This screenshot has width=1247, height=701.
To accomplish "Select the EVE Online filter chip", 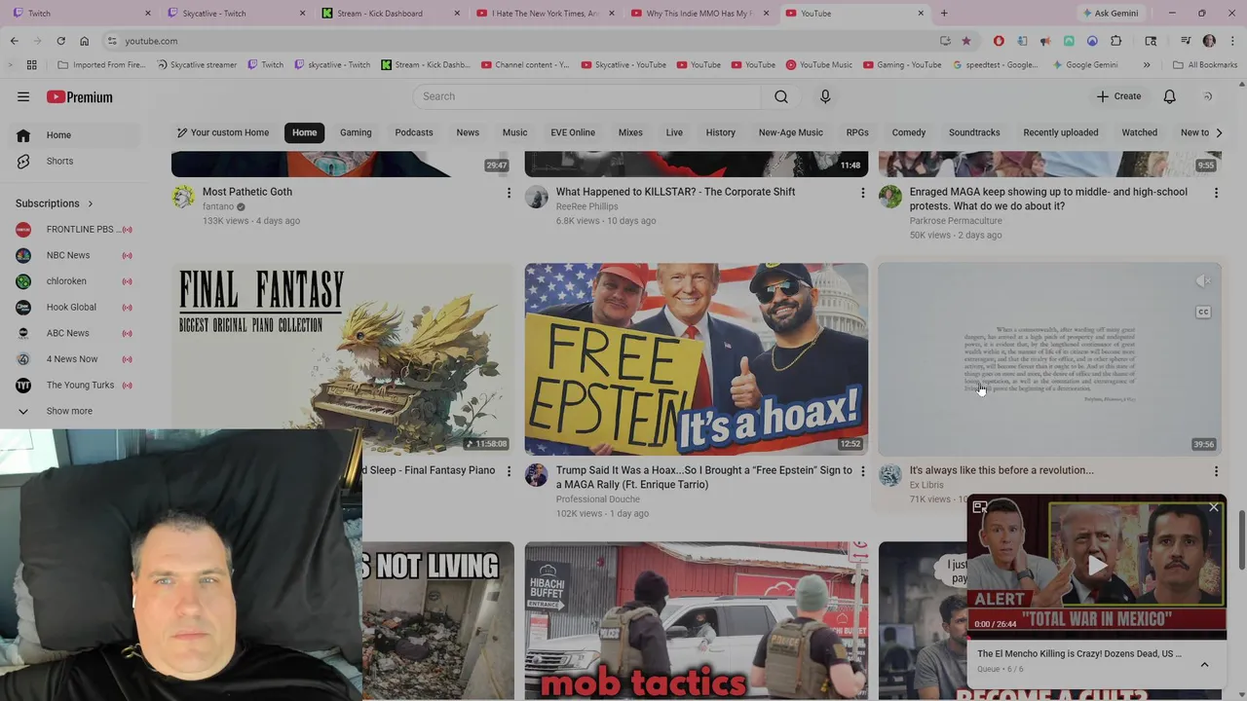I will coord(573,132).
